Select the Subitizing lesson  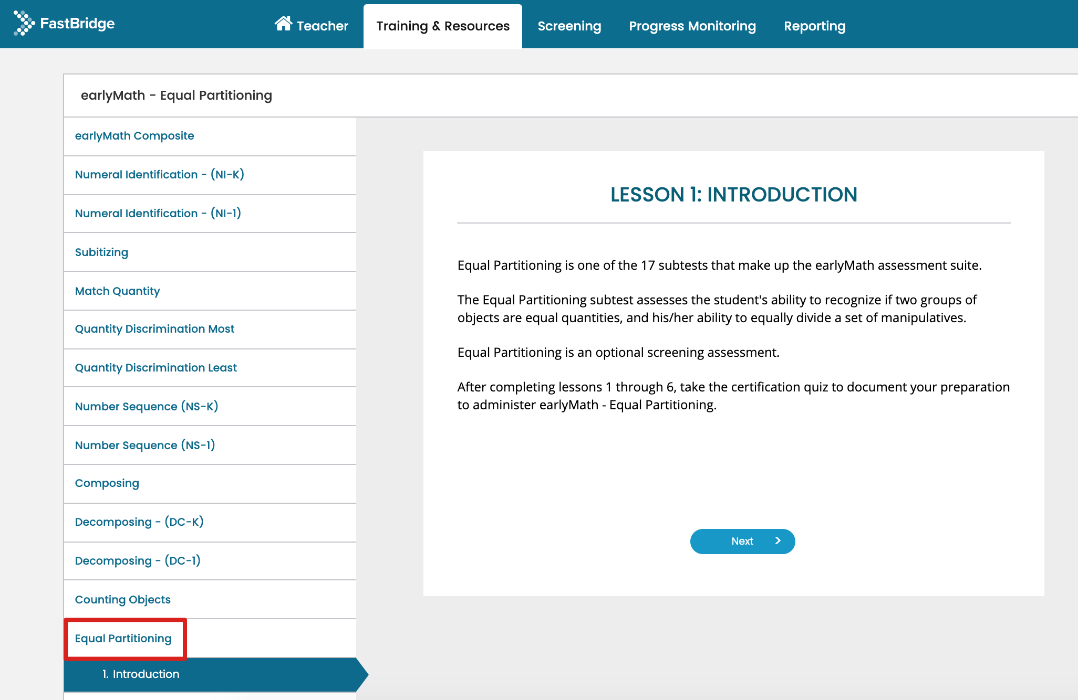pos(210,252)
